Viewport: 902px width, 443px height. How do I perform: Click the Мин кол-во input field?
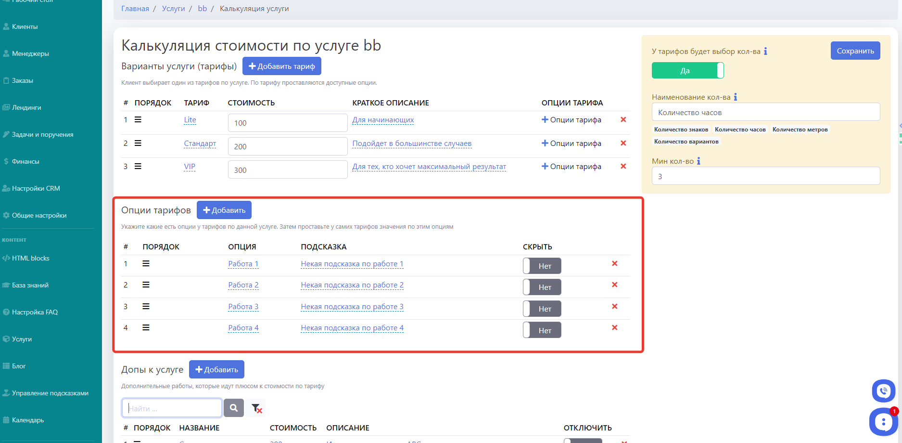pyautogui.click(x=765, y=176)
